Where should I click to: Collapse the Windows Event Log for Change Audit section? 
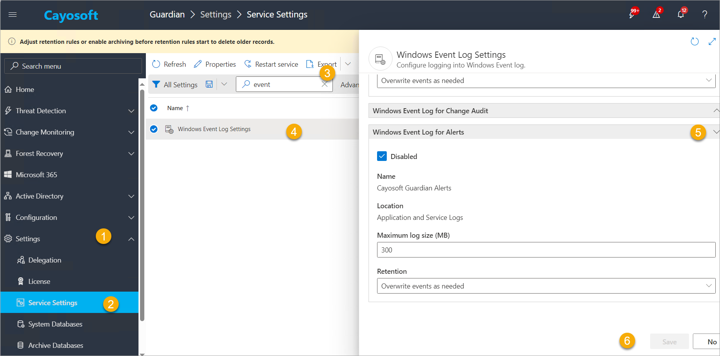tap(716, 111)
